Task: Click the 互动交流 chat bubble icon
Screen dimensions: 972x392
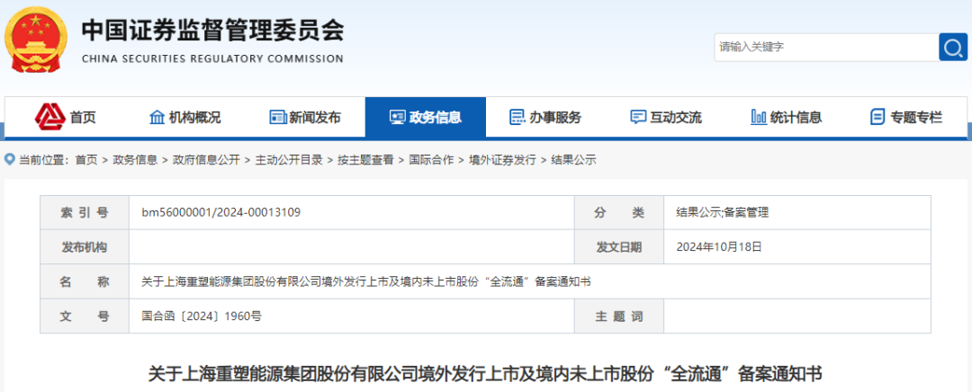Action: point(638,116)
